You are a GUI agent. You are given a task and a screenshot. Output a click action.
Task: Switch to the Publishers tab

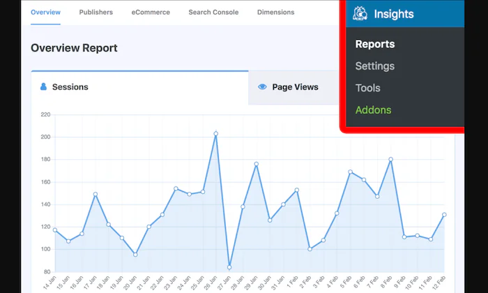(x=96, y=12)
